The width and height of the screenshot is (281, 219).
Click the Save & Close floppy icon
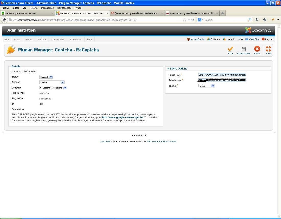(x=243, y=49)
